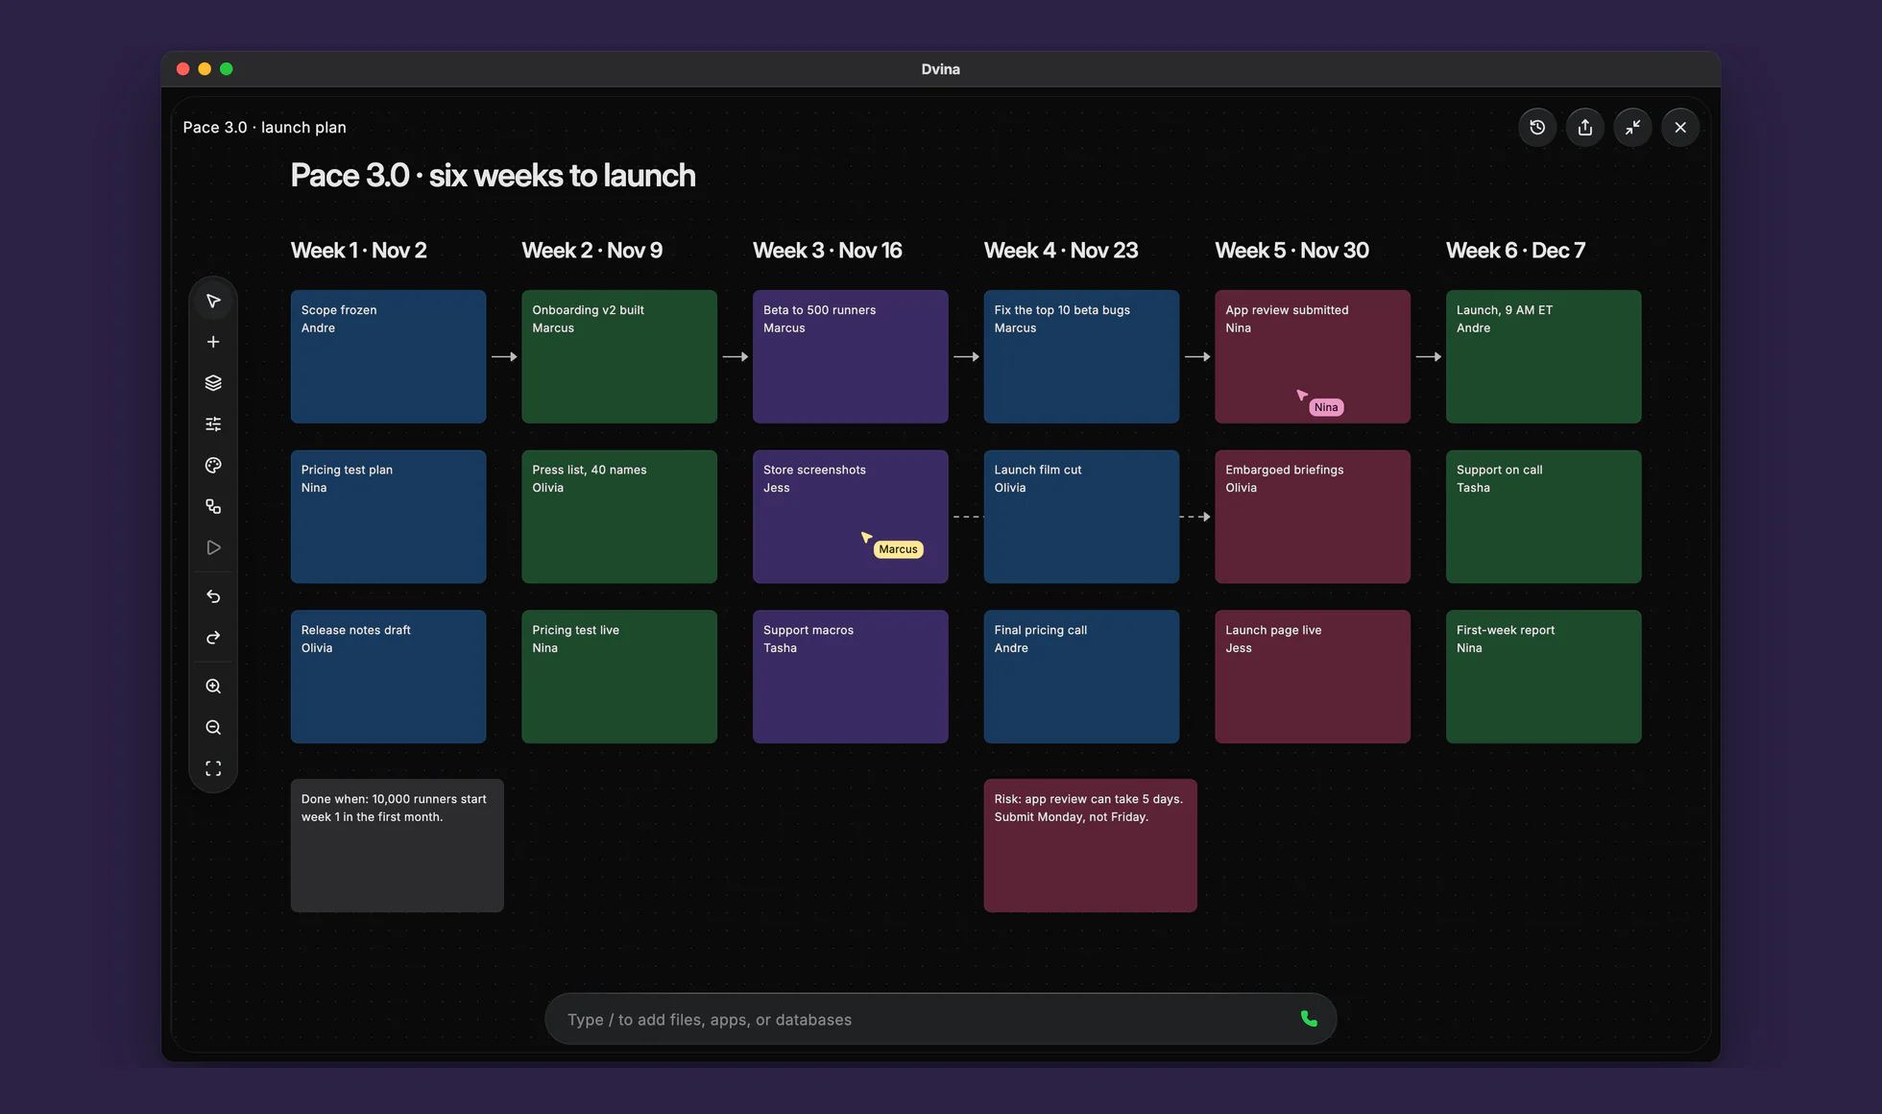Open the layers stack tool

[213, 383]
